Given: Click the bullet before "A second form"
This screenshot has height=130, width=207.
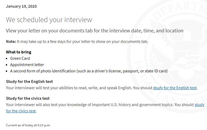Looking at the screenshot, I should (x=7, y=71).
